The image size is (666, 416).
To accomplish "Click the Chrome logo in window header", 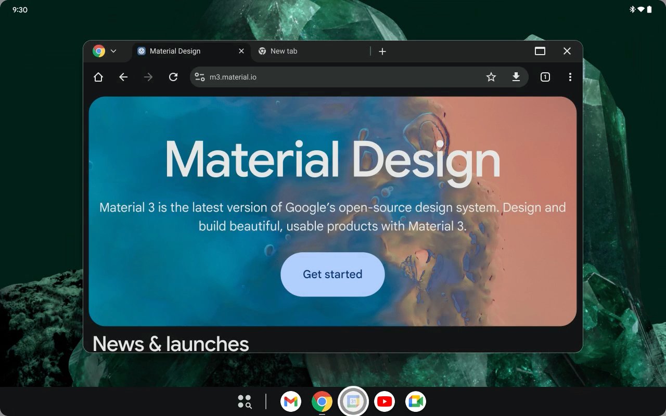I will click(x=99, y=51).
